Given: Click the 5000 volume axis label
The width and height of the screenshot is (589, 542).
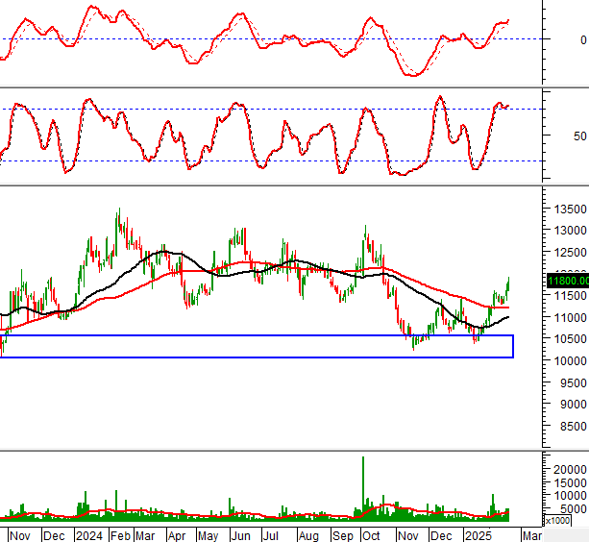Looking at the screenshot, I should click(x=573, y=509).
